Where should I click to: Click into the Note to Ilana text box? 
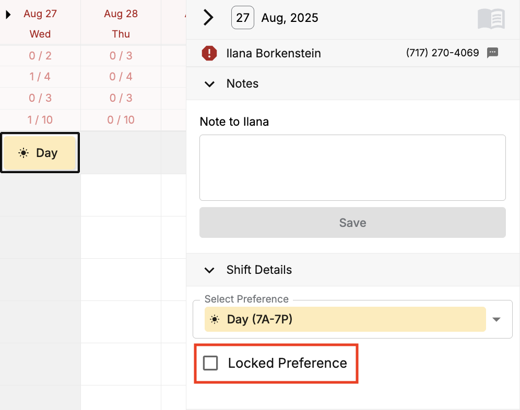(352, 167)
